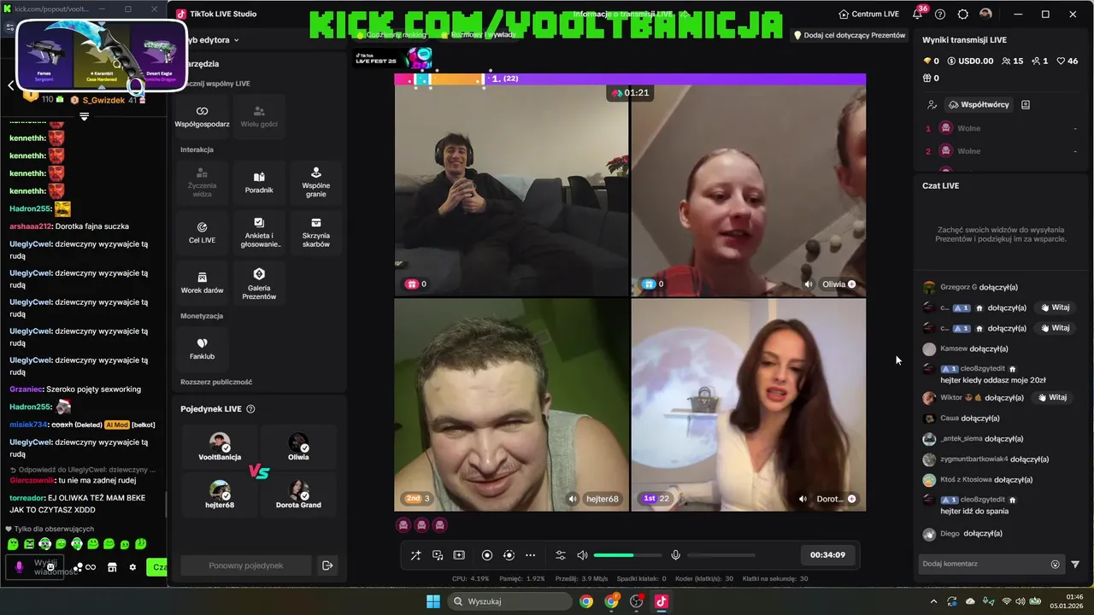Screen dimensions: 1094x615
Task: Click the Wyszukaj taskbar search box
Action: click(510, 601)
